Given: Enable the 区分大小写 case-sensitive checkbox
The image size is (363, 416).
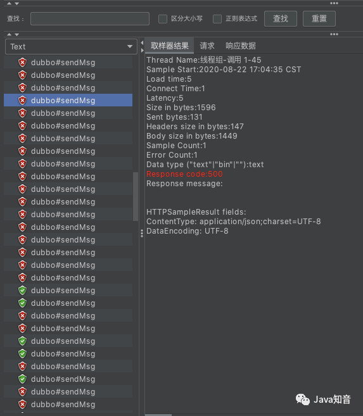Looking at the screenshot, I should tap(163, 19).
